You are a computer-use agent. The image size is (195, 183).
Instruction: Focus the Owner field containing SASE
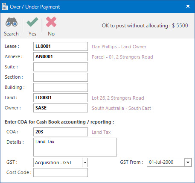point(61,108)
